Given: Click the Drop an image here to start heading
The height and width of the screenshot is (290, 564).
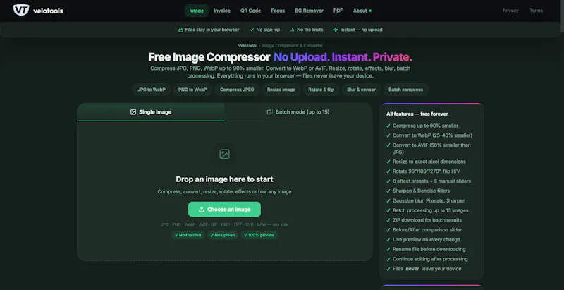Looking at the screenshot, I should pos(224,179).
